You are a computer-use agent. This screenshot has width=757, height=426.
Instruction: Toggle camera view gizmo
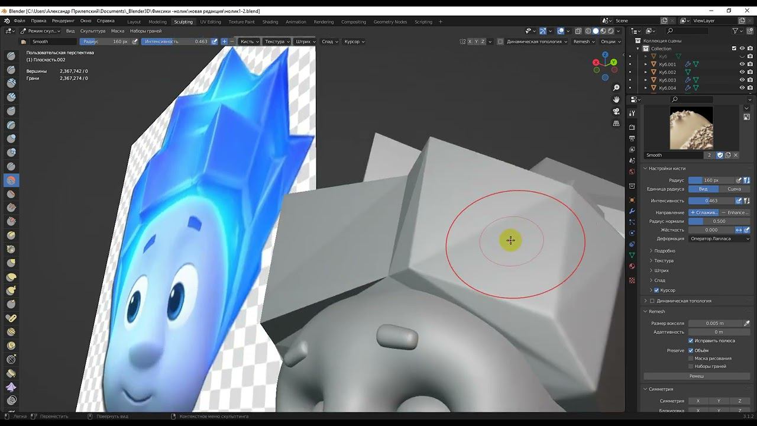pyautogui.click(x=616, y=111)
